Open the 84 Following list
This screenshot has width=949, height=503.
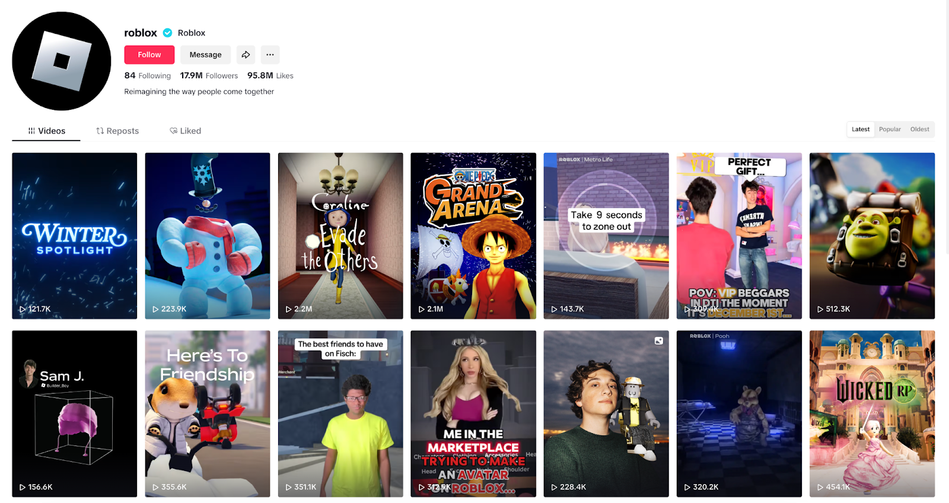coord(148,75)
